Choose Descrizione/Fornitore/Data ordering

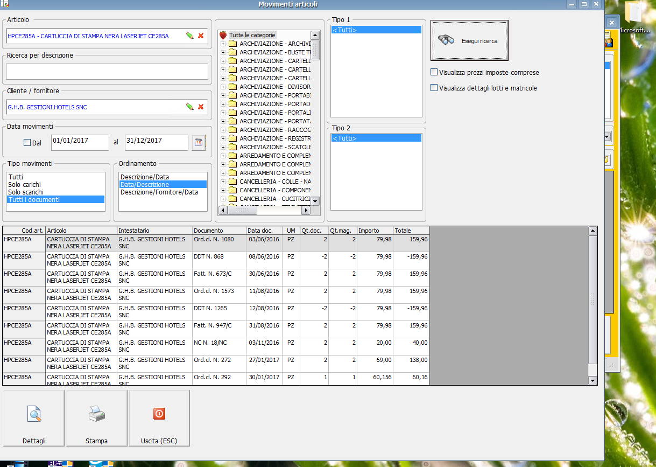tap(163, 192)
